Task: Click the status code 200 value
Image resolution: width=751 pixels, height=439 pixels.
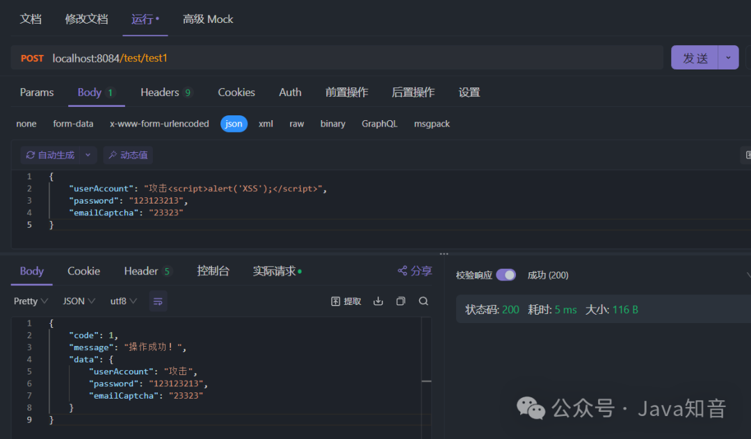Action: 510,310
